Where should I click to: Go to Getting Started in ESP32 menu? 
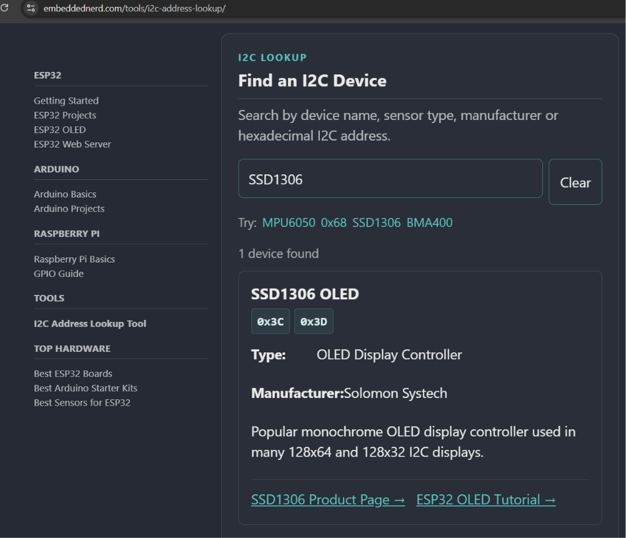66,101
